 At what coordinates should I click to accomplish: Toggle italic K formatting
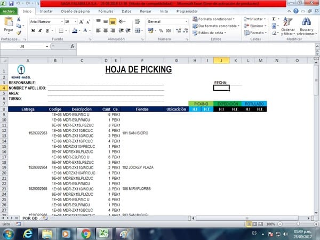(x=40, y=30)
